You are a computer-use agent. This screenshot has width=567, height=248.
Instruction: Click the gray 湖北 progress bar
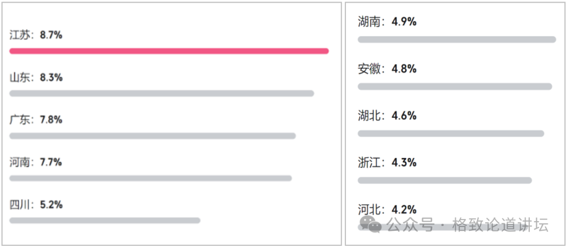point(451,133)
